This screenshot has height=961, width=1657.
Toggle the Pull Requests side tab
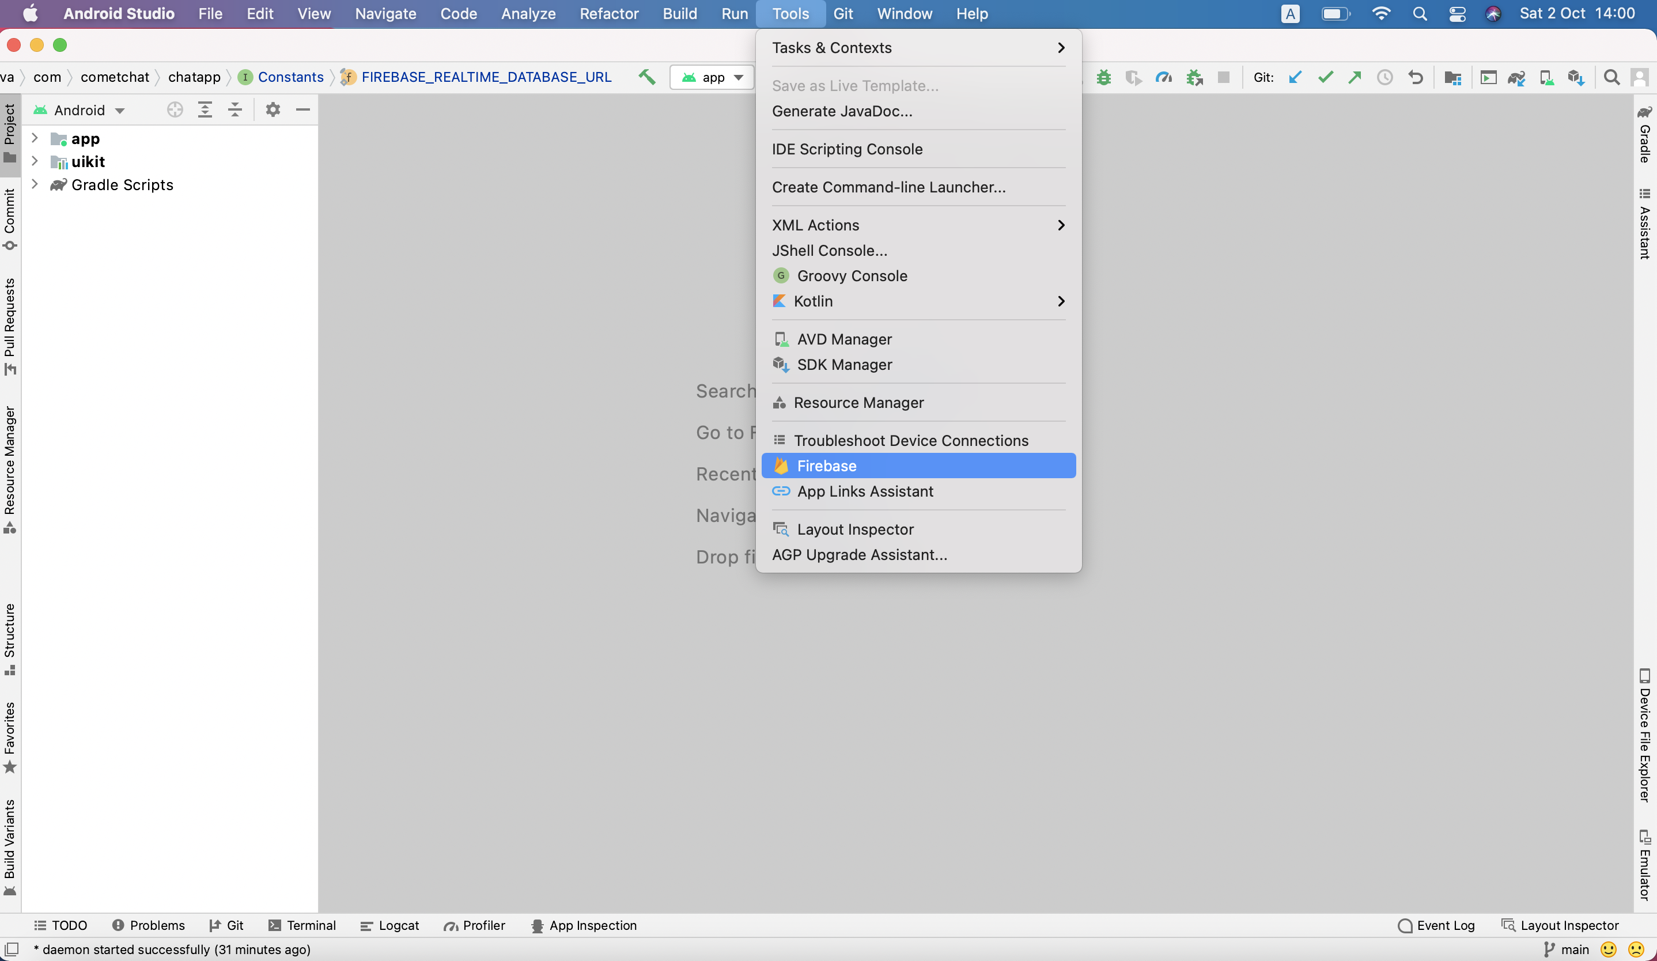coord(10,327)
